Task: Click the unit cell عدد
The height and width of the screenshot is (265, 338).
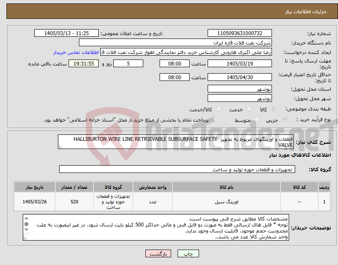Action: (x=153, y=202)
